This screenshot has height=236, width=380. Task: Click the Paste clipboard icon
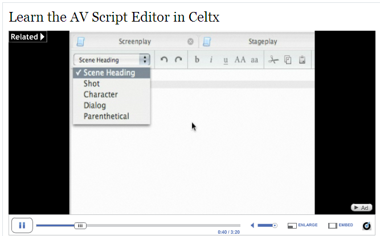click(302, 60)
